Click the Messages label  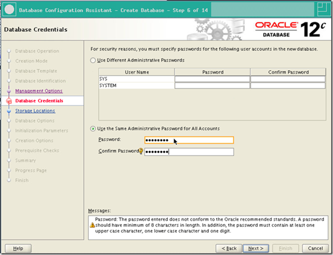click(x=99, y=211)
